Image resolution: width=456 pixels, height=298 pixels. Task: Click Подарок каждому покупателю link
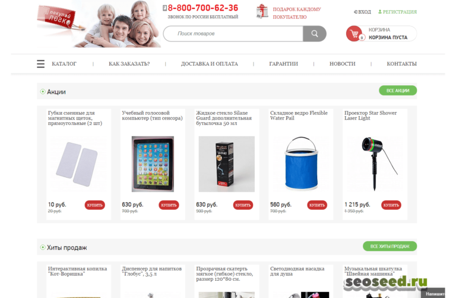point(297,13)
